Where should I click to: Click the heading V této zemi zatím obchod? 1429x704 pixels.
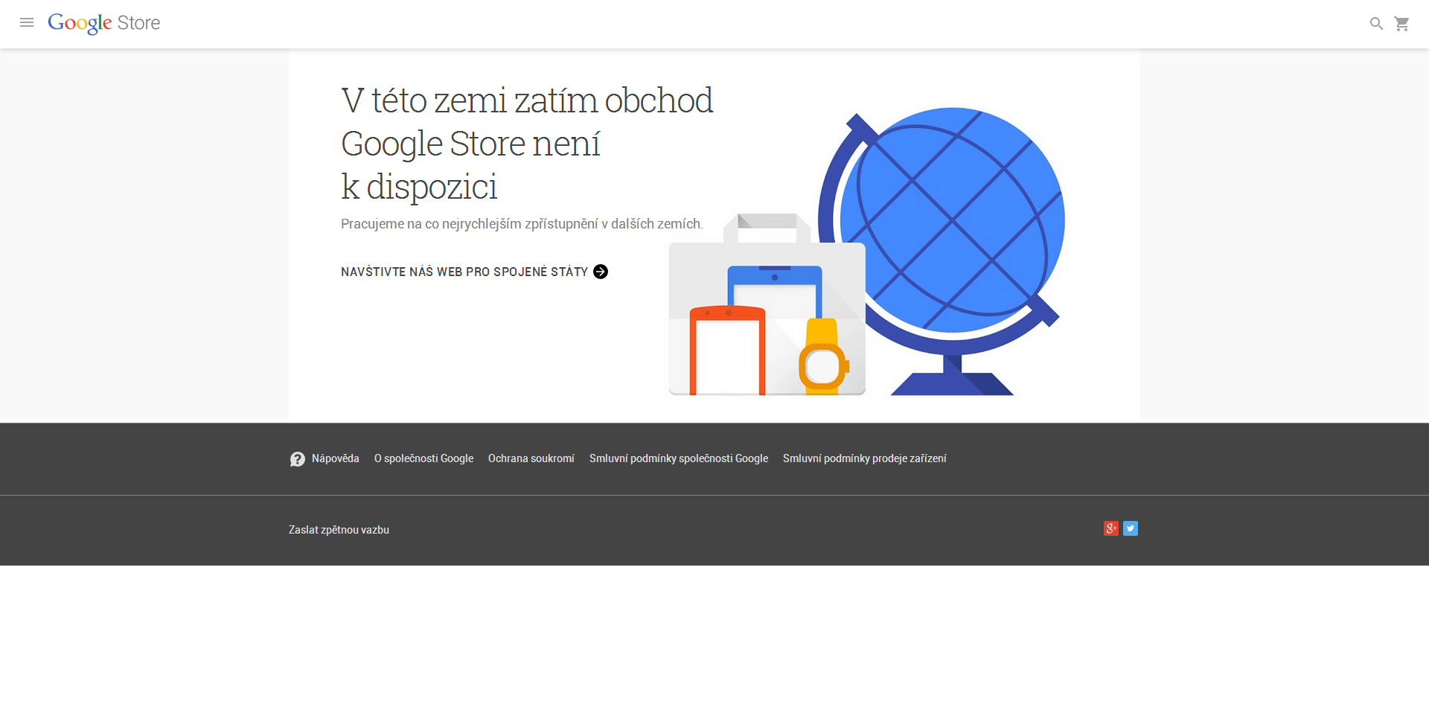527,100
